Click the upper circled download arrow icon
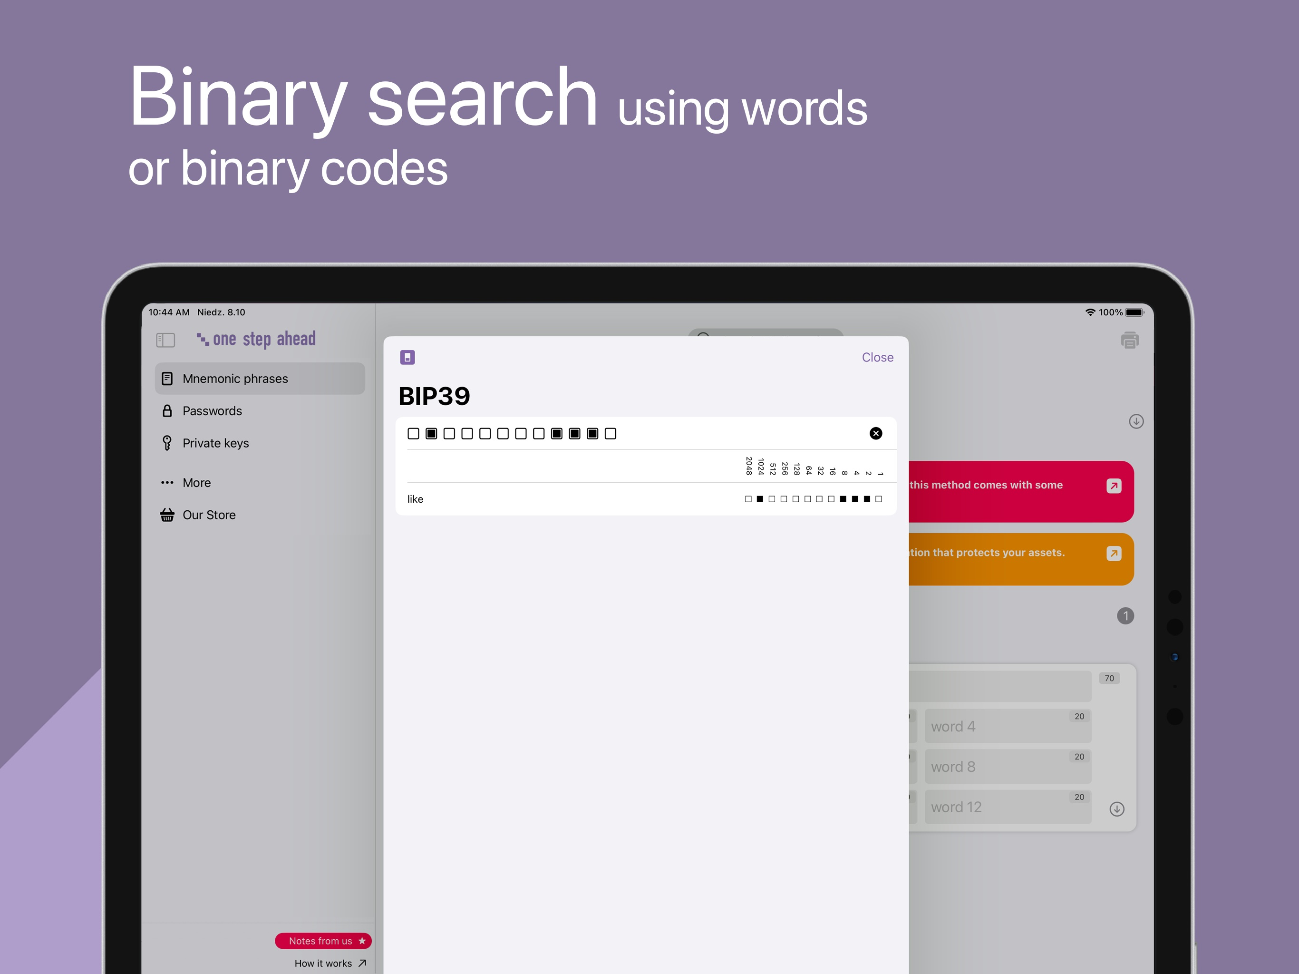 pyautogui.click(x=1136, y=421)
